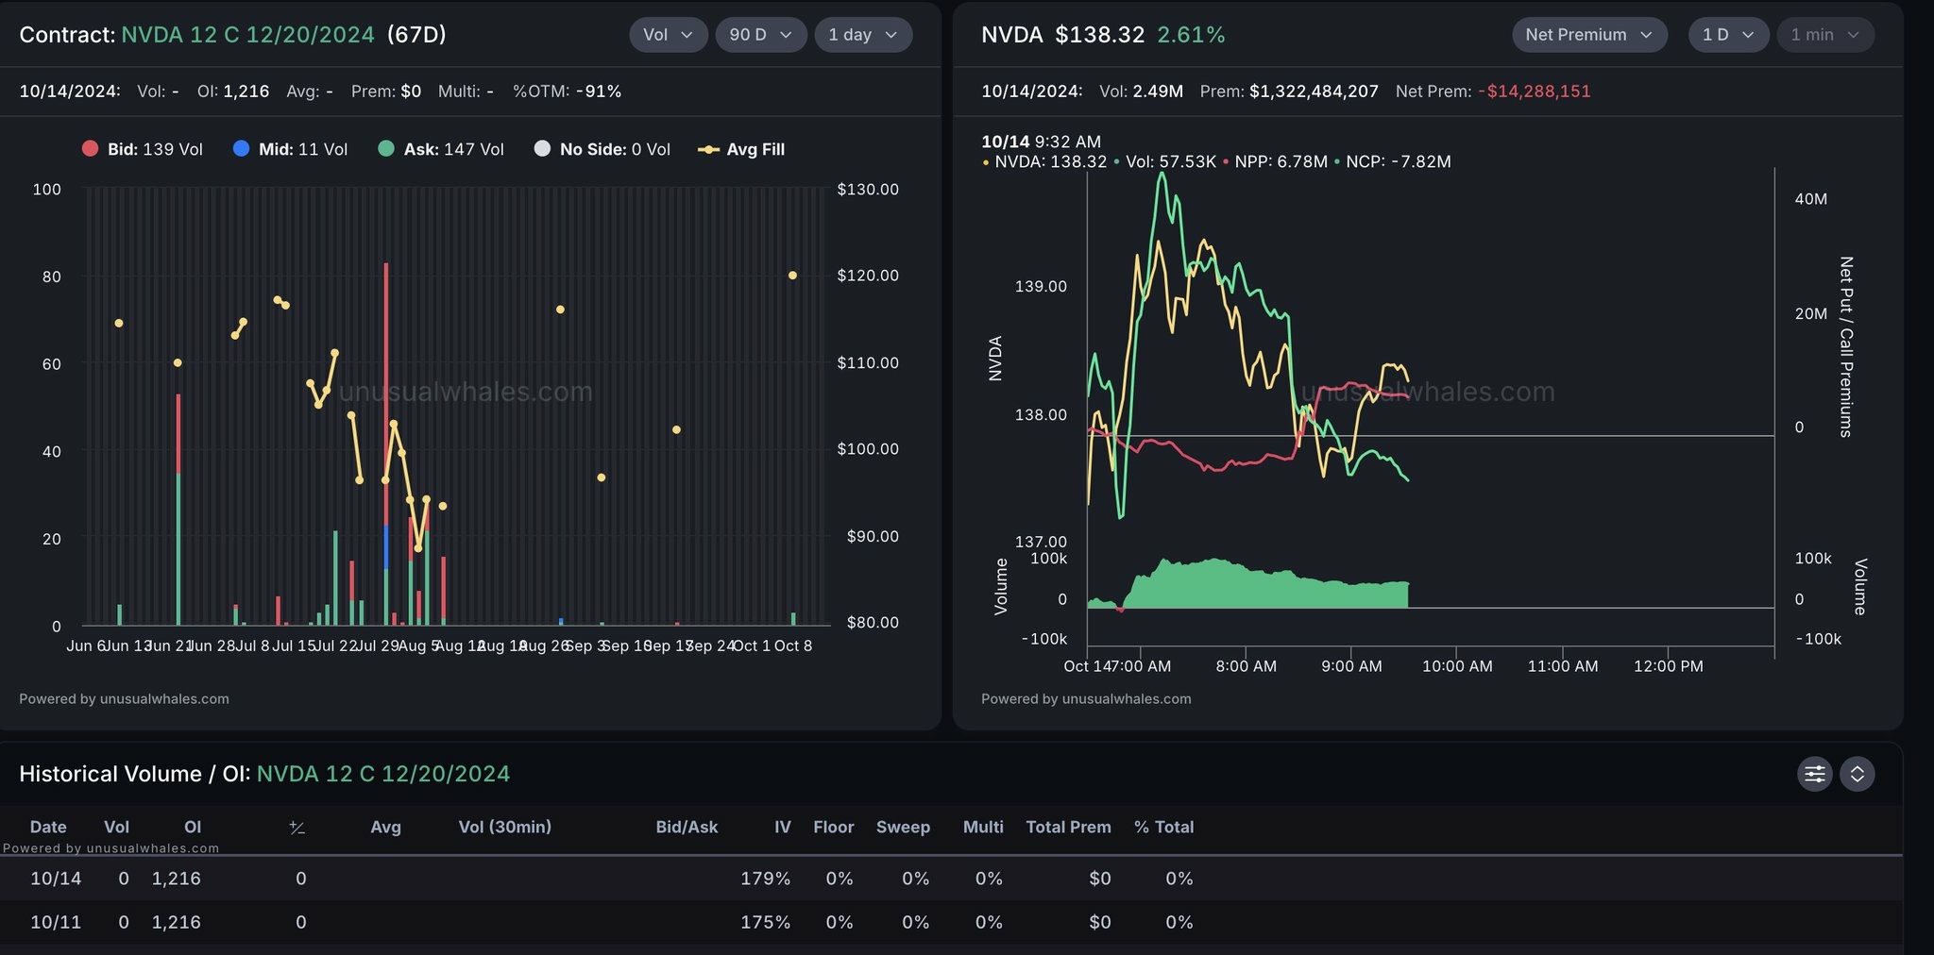
Task: Open the Vol metric dropdown
Action: pos(668,35)
